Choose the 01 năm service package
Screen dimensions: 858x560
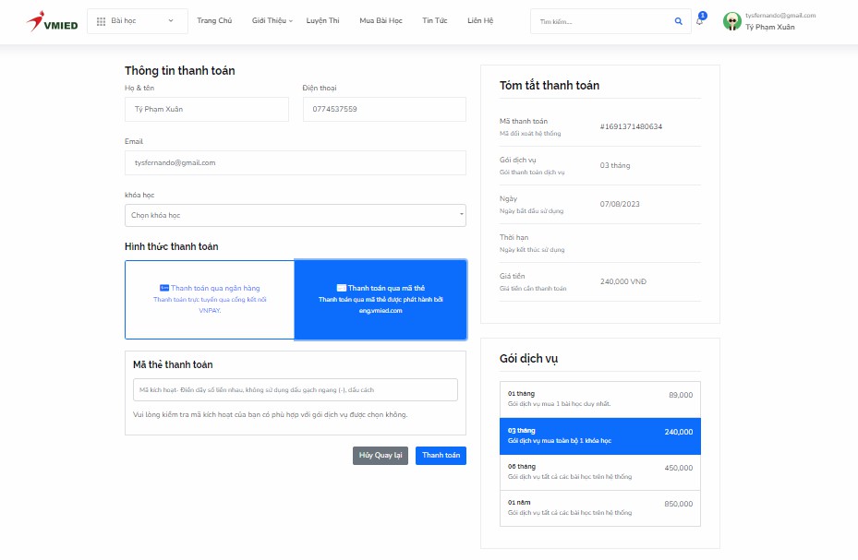tap(600, 508)
